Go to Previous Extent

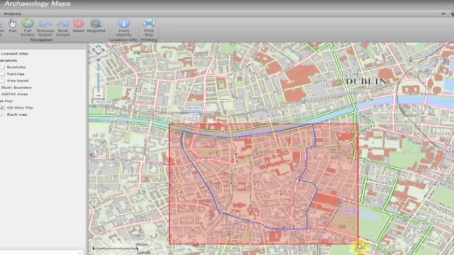click(45, 23)
